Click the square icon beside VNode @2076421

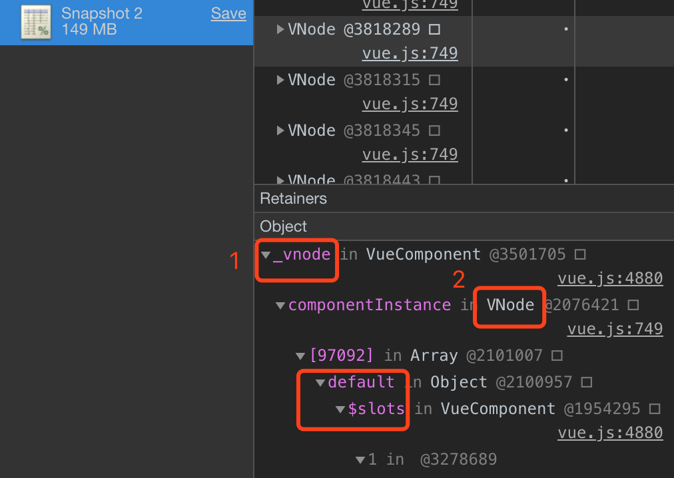pyautogui.click(x=633, y=305)
